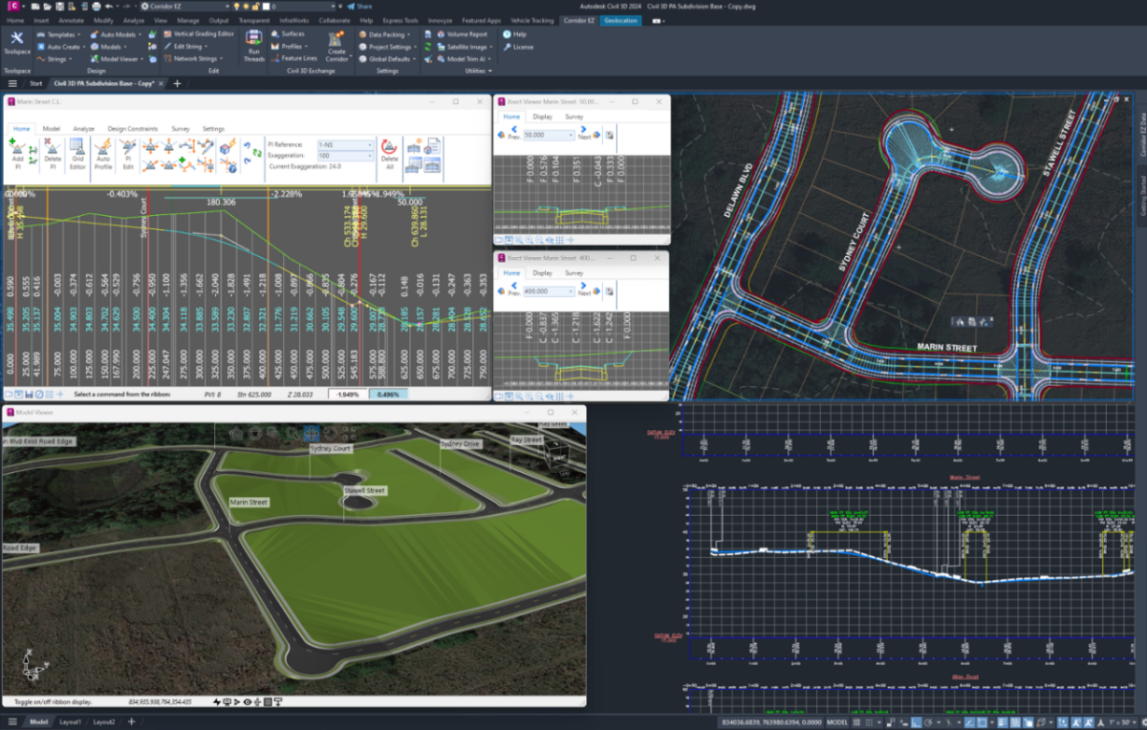Click the eye icon in Model Viewer status bar
Image resolution: width=1147 pixels, height=730 pixels.
click(248, 702)
